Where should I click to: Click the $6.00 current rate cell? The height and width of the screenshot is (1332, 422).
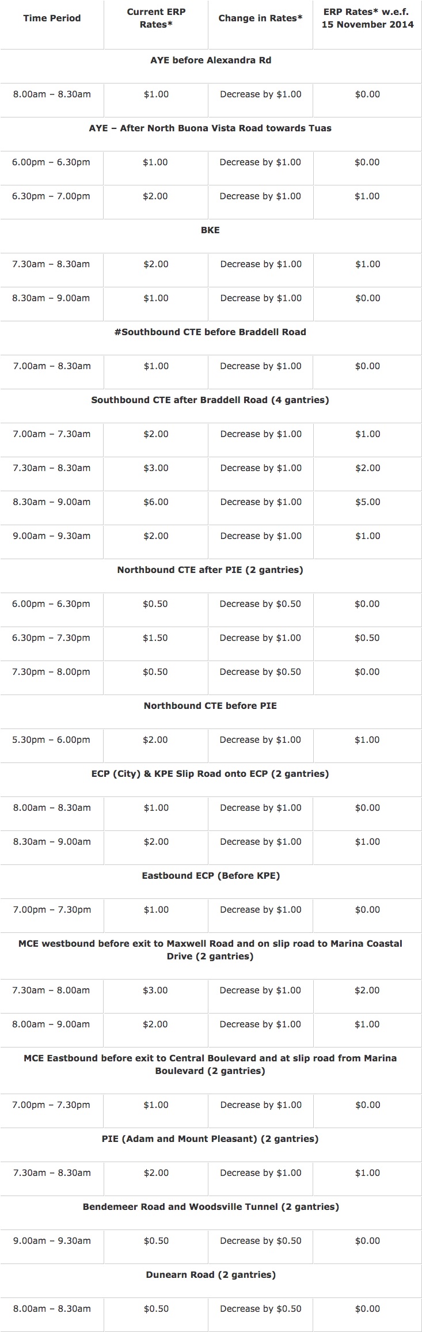coord(156,502)
